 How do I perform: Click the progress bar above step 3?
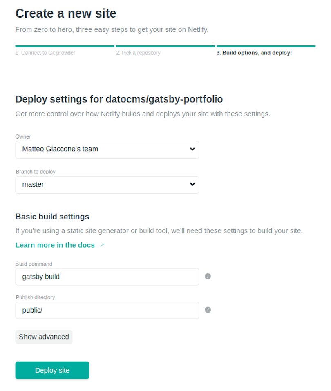point(266,46)
